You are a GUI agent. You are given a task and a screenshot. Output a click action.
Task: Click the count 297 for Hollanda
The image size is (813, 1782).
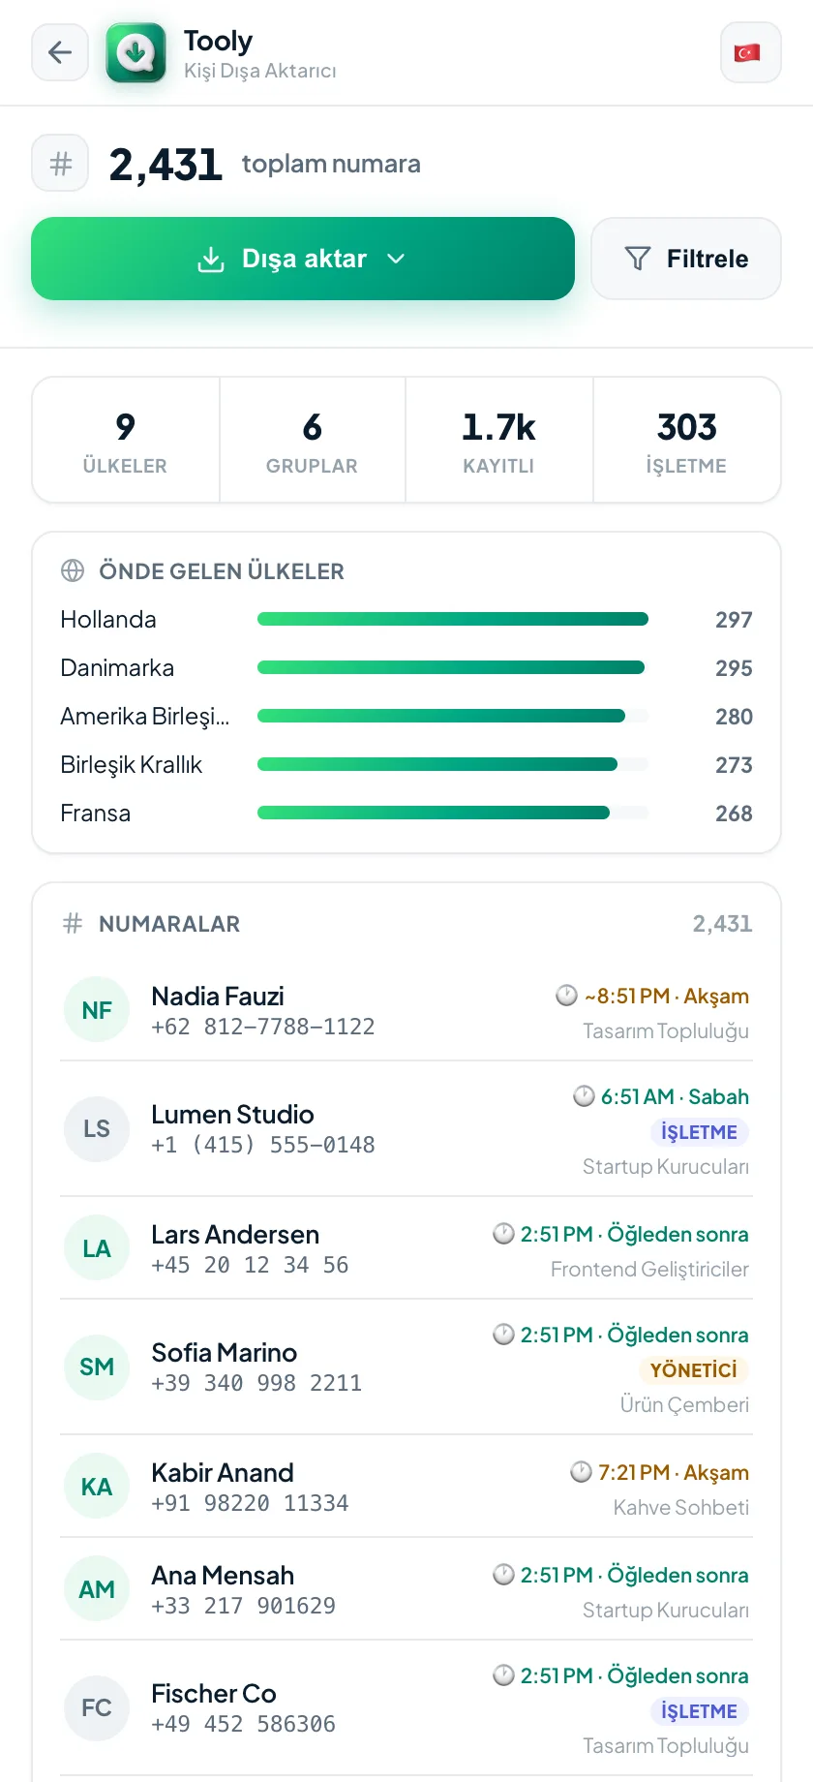coord(734,620)
